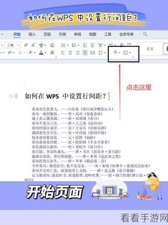
Task: Click the line 春风一夜到衡阳
Action: (67, 114)
